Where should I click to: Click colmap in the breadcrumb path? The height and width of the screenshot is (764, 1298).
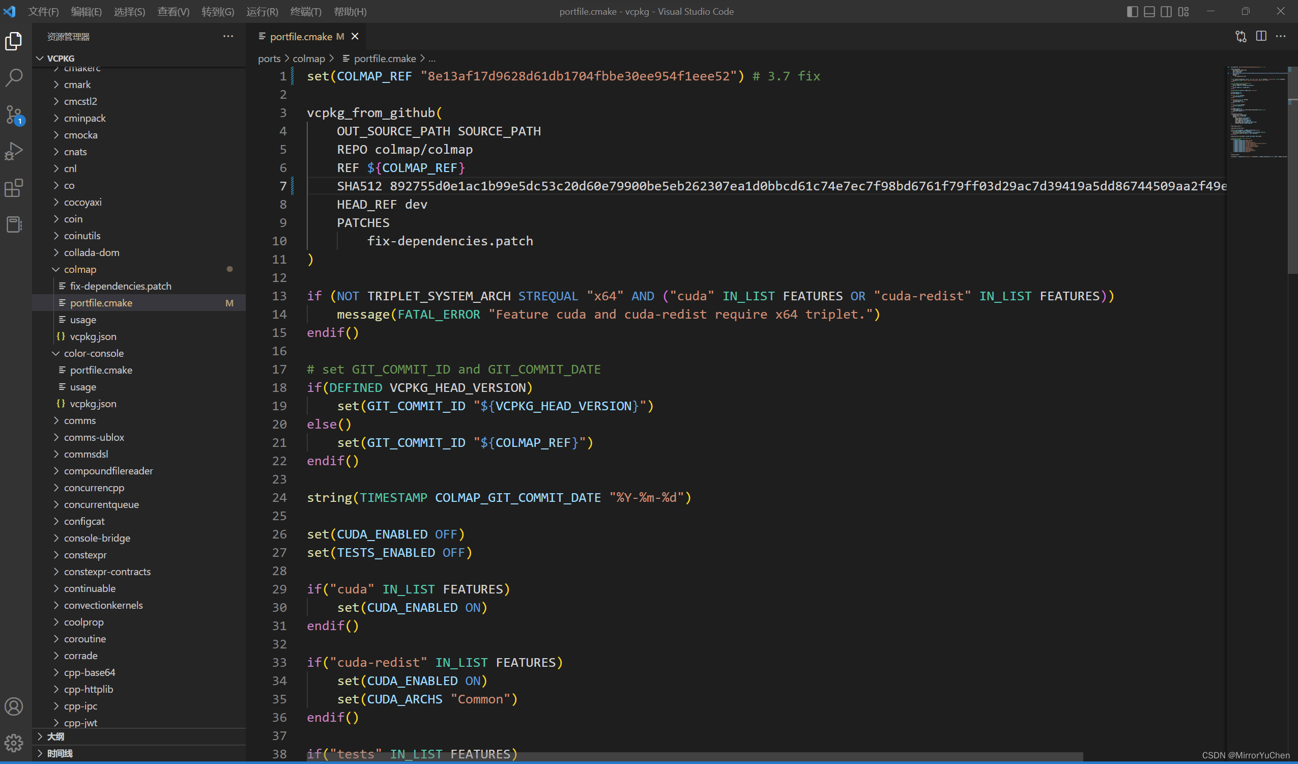point(308,59)
